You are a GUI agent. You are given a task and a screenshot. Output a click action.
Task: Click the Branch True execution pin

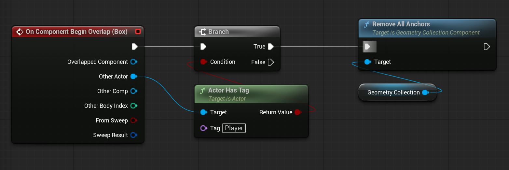coord(270,47)
